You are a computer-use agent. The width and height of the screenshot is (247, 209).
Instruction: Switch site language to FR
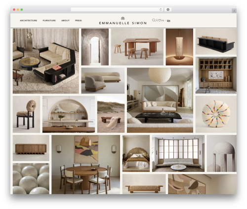click(x=163, y=21)
